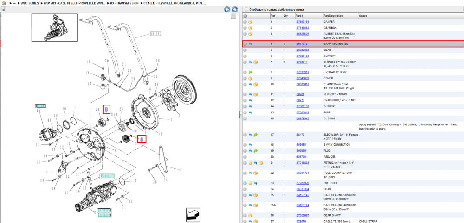
Task: Select 'BUSHING' description cell
Action: (x=329, y=118)
